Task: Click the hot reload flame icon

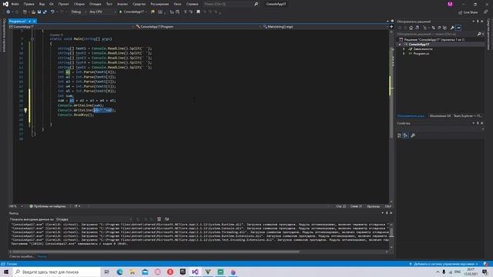Action: tap(153, 12)
